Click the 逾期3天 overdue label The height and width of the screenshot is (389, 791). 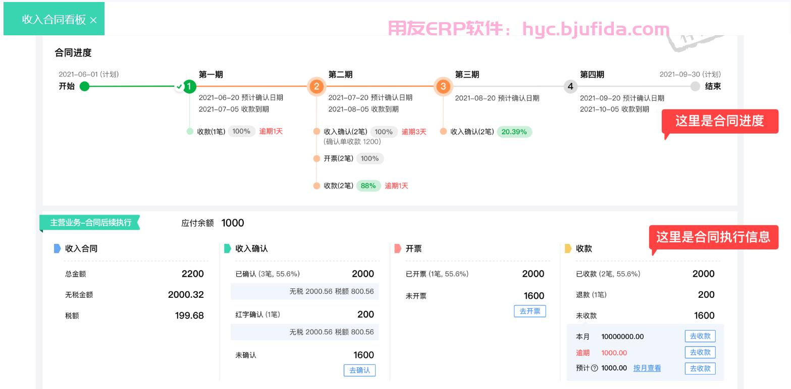point(414,132)
